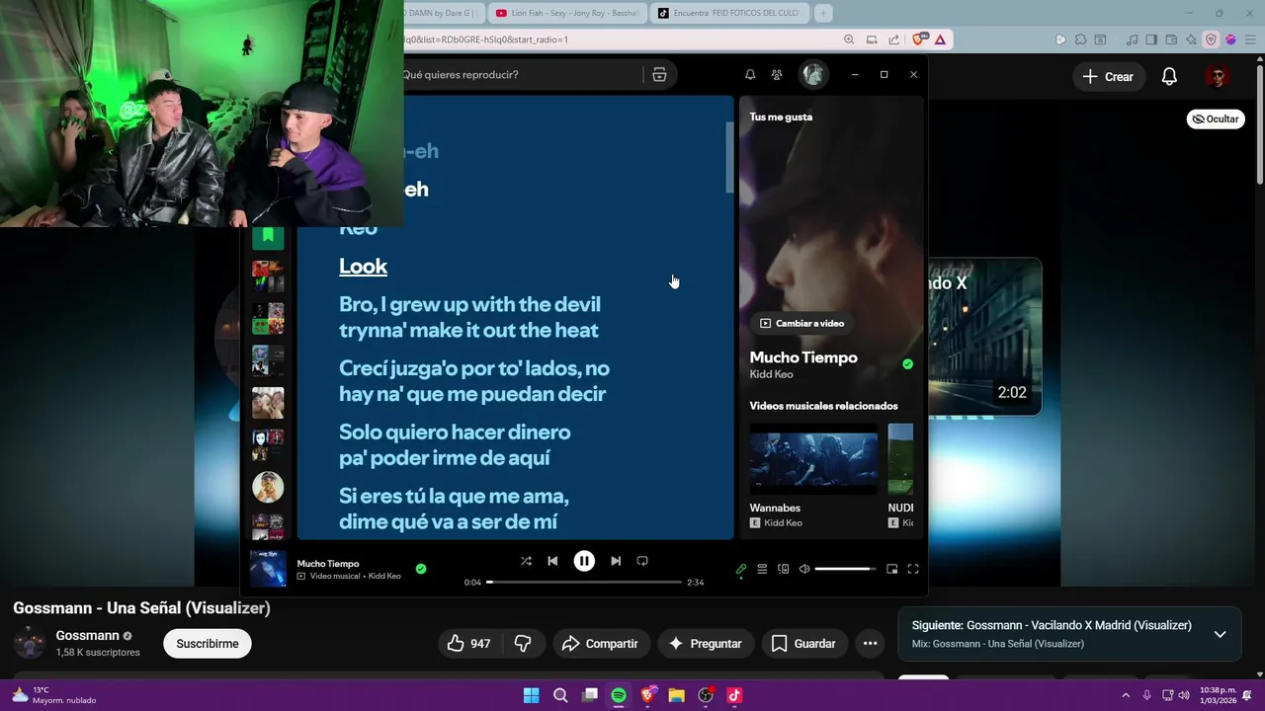The image size is (1265, 711).
Task: Dislike the YouTube video
Action: click(x=523, y=644)
